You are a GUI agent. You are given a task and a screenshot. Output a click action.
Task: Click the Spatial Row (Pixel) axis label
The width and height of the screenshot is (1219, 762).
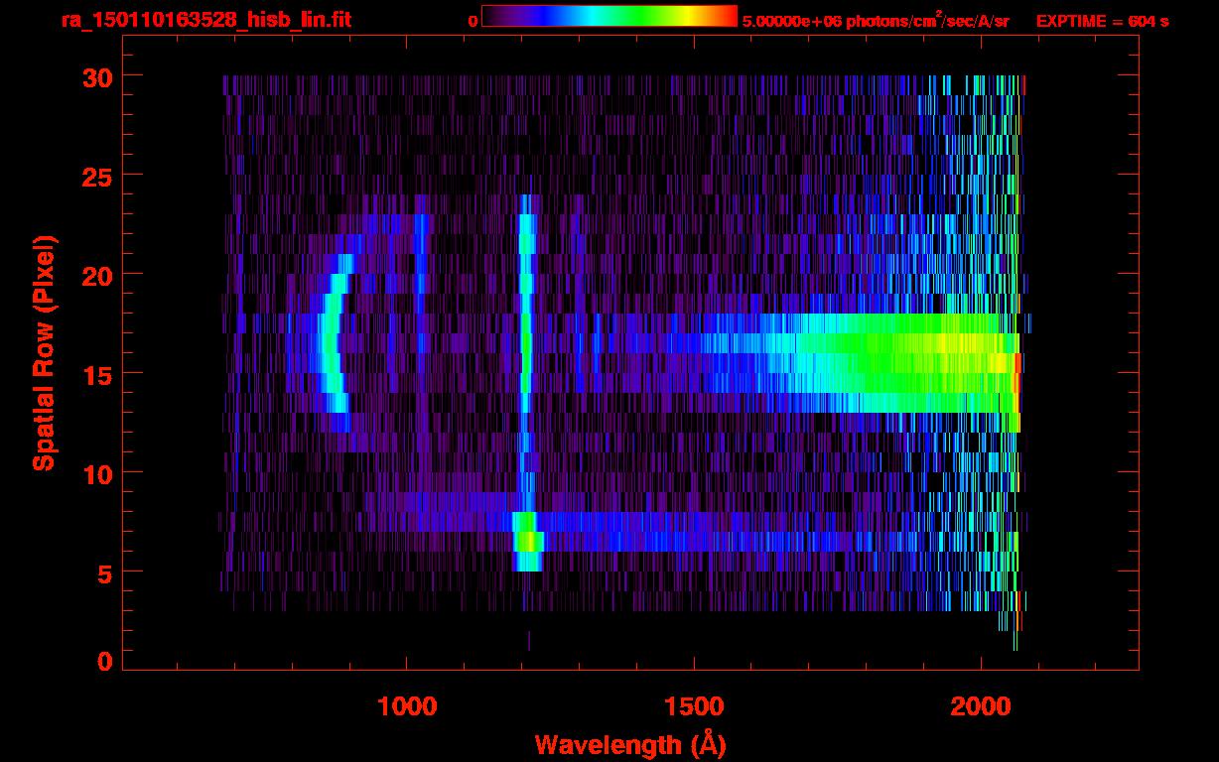(44, 353)
